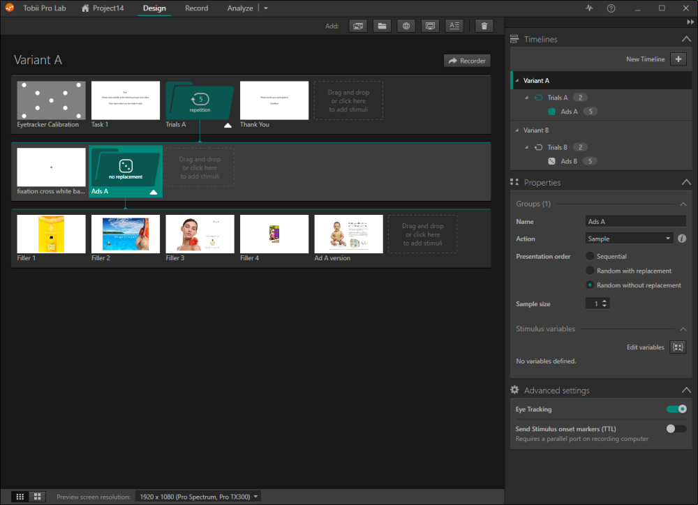Click the Recorder button
Screen dimensions: 698x505
tap(467, 61)
